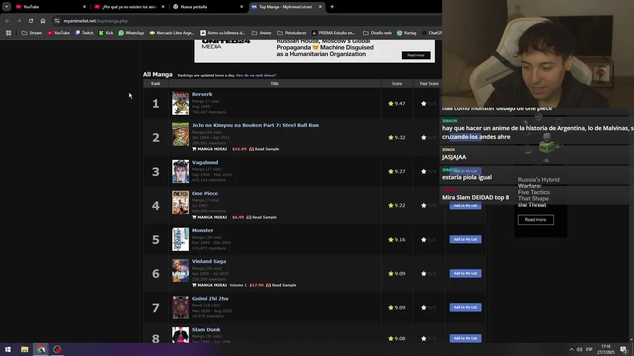Add Vinland Saga to My List
The image size is (634, 356).
[x=466, y=273]
